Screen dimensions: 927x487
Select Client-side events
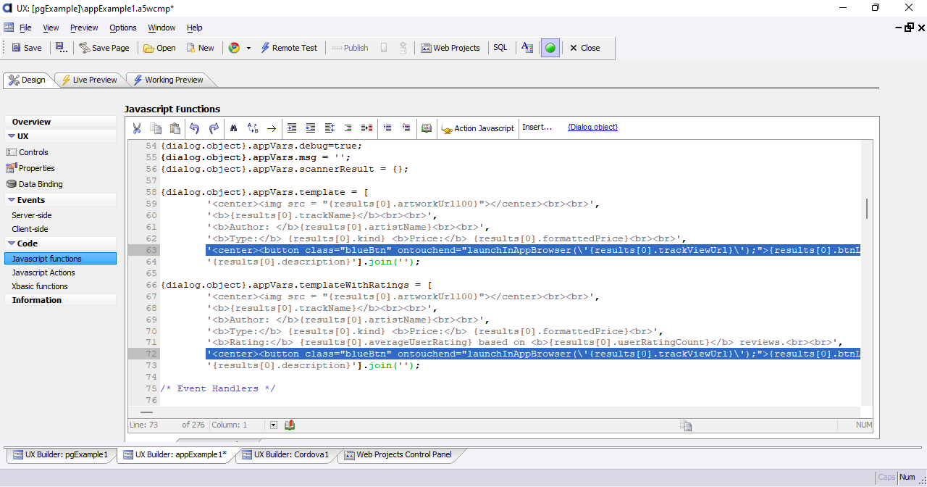(x=30, y=229)
